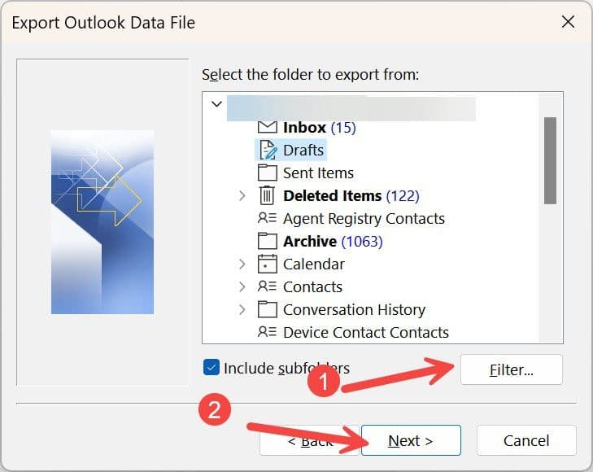Select the Deleted Items (122) label
The height and width of the screenshot is (472, 593).
pyautogui.click(x=351, y=196)
